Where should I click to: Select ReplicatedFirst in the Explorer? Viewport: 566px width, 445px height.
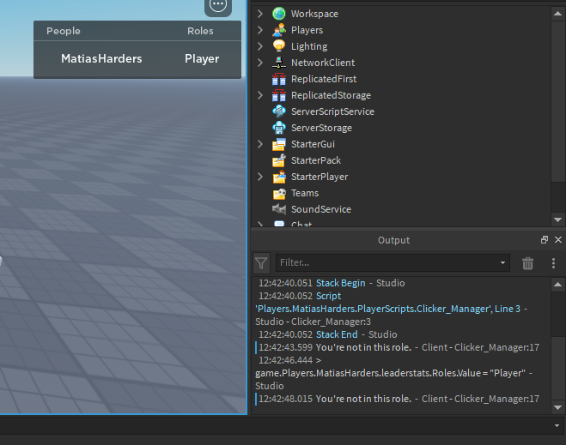[x=324, y=79]
